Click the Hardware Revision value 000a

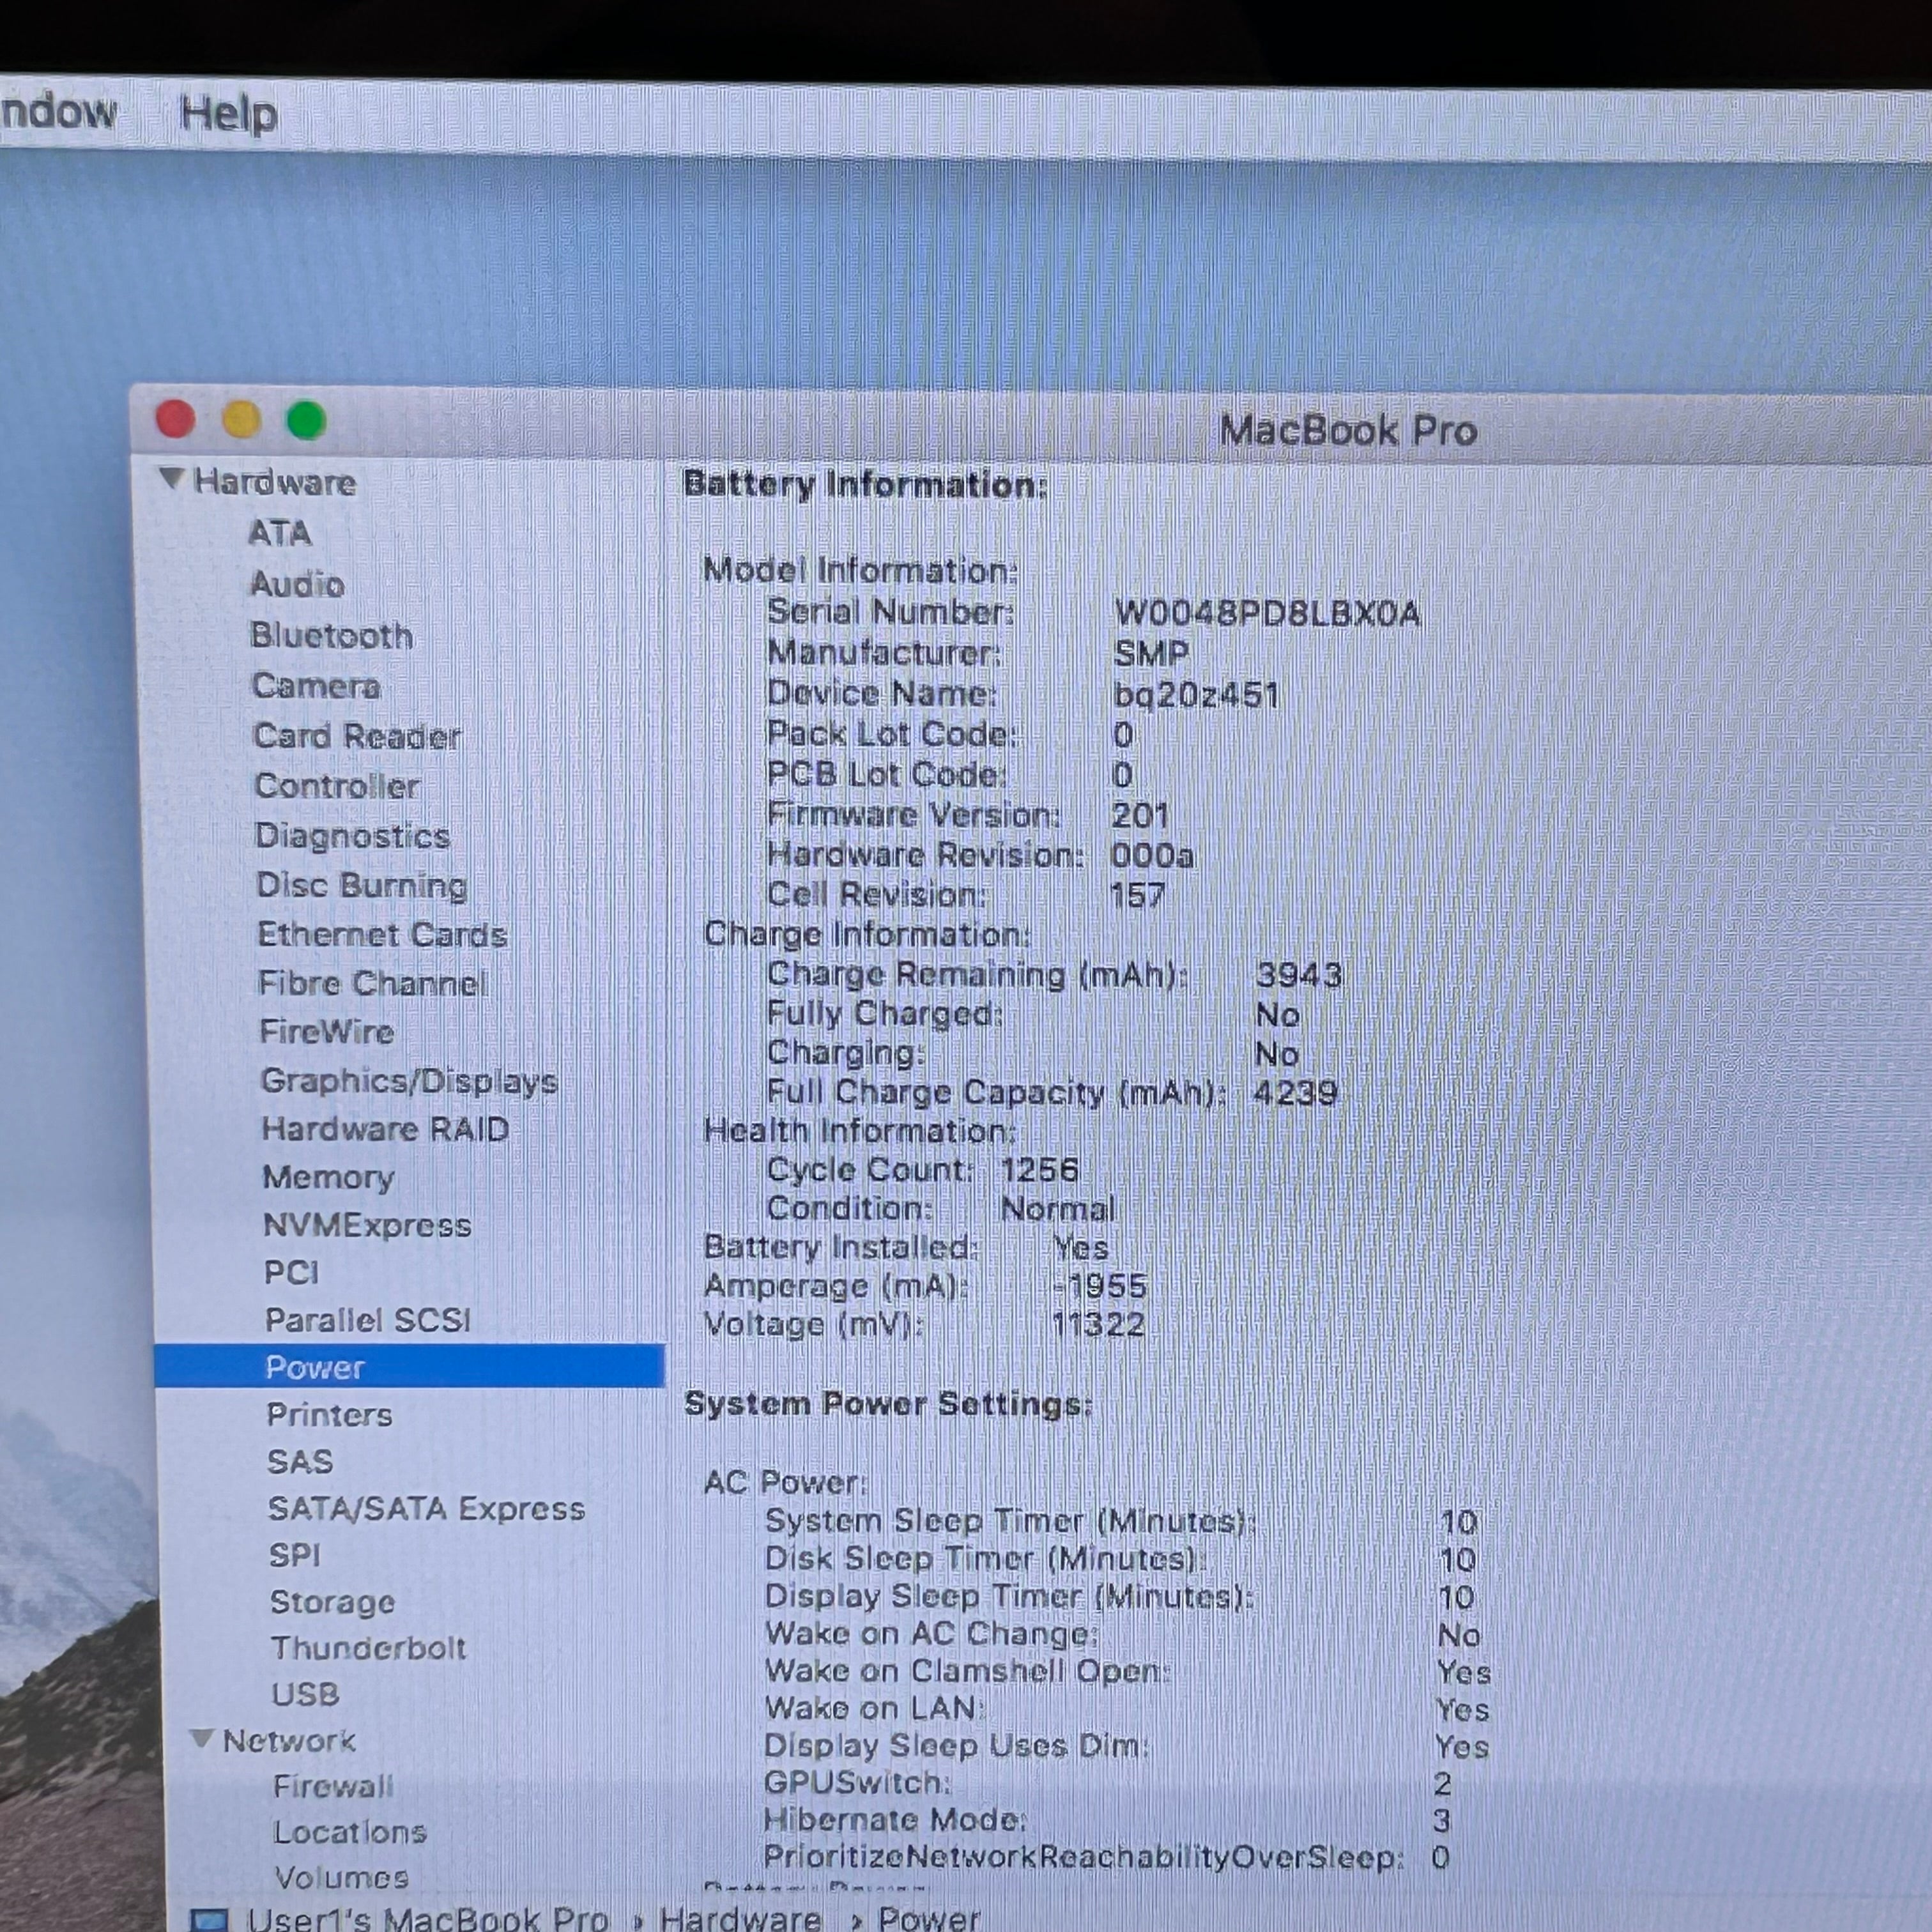tap(1152, 855)
